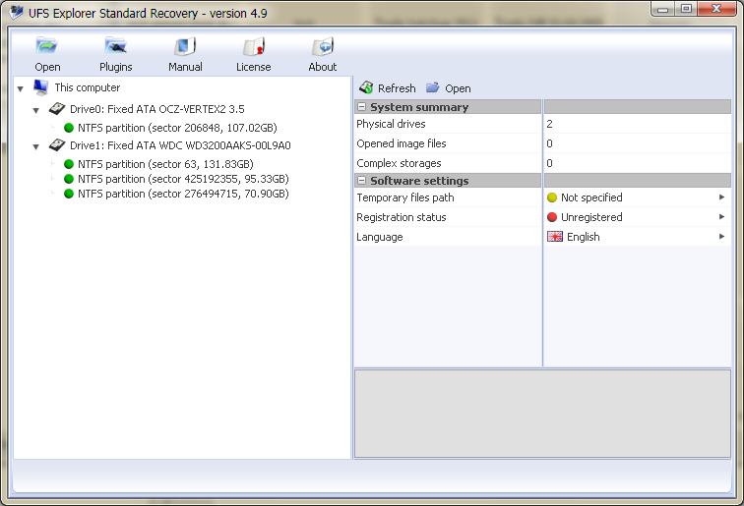Collapse the System summary section
The width and height of the screenshot is (744, 506).
(x=361, y=107)
